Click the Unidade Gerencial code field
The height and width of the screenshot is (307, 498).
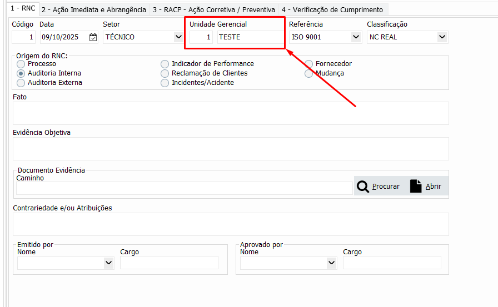(201, 37)
